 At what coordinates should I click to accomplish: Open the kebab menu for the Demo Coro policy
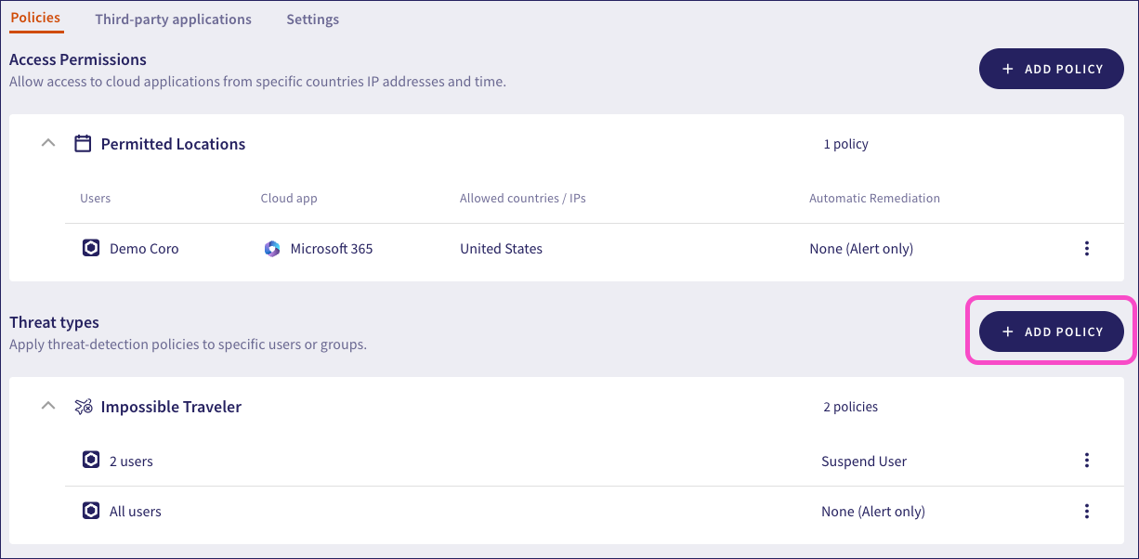[1087, 248]
